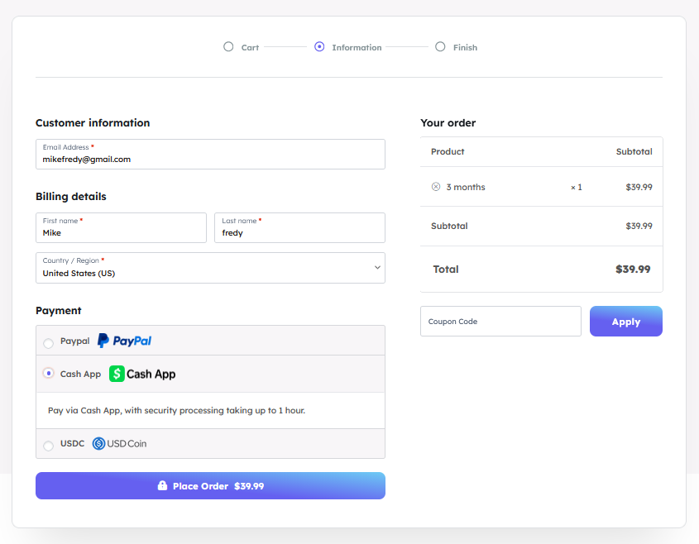Go to the Cart step label
This screenshot has height=544, width=699.
pos(250,48)
